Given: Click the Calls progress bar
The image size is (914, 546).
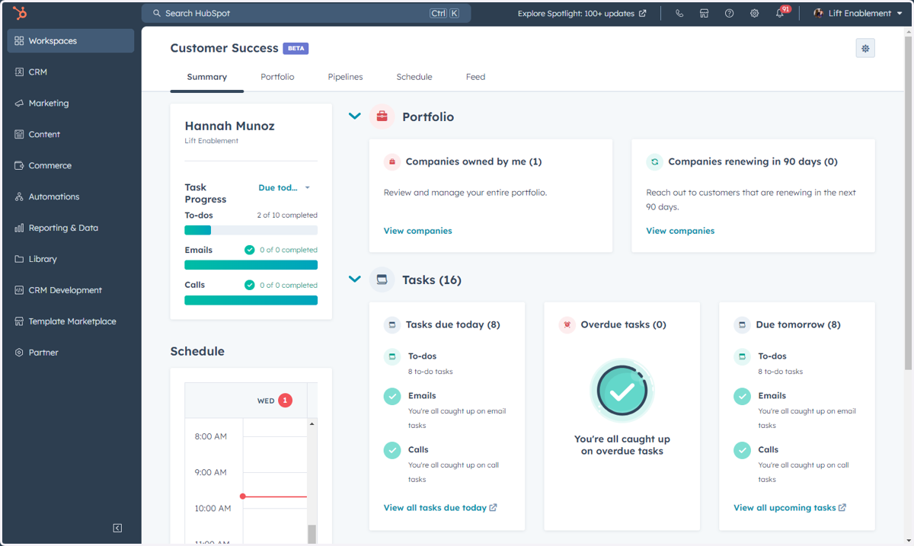Looking at the screenshot, I should click(251, 300).
